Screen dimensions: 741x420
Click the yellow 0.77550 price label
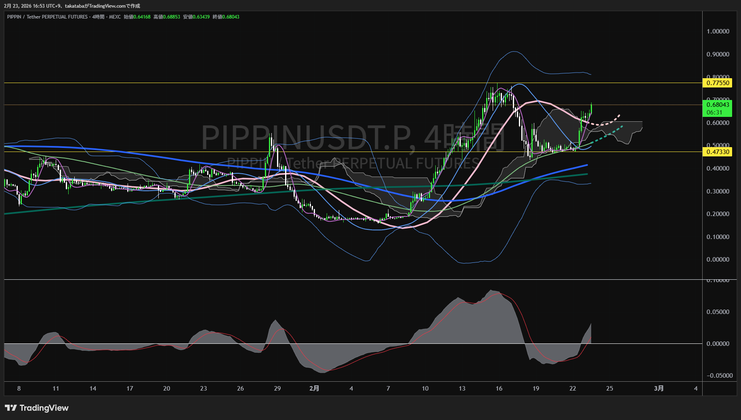pos(718,83)
